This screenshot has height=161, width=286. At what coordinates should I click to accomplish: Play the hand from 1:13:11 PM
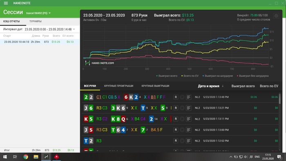[x=182, y=119]
